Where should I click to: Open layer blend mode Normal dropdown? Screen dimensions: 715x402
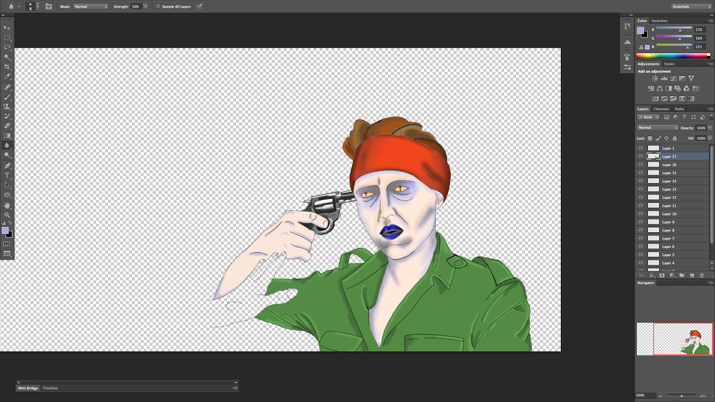pyautogui.click(x=657, y=128)
